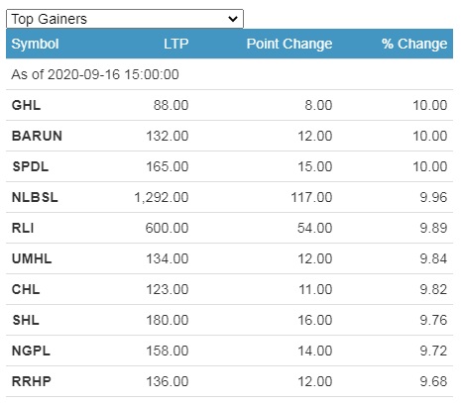
Task: Click the As of 2020-09-16 timestamp row
Action: (x=229, y=74)
